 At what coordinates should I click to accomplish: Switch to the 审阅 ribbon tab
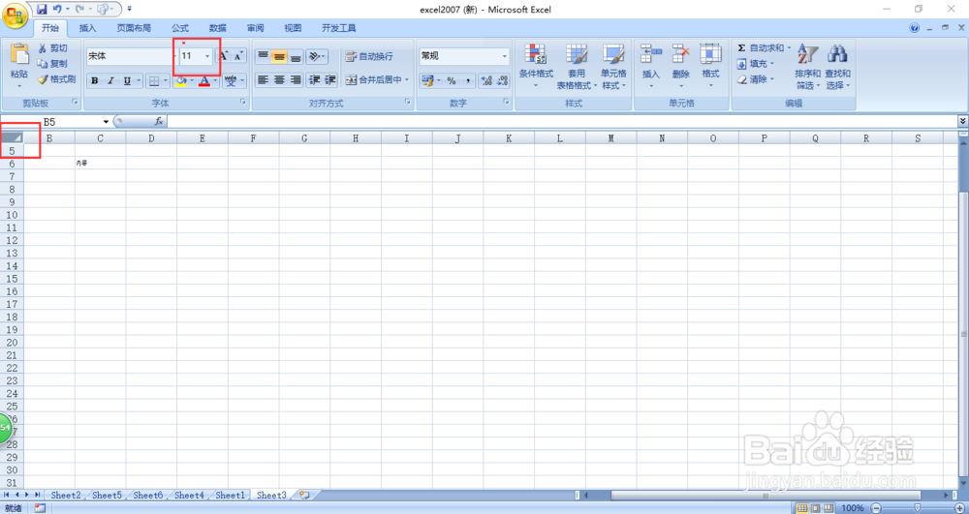pyautogui.click(x=255, y=28)
